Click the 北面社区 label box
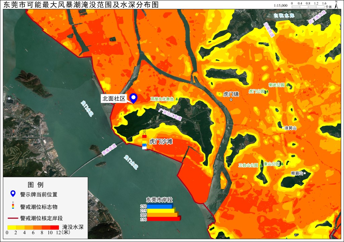The image size is (344, 242). coord(114,98)
